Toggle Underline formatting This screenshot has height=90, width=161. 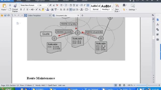coord(27,9)
